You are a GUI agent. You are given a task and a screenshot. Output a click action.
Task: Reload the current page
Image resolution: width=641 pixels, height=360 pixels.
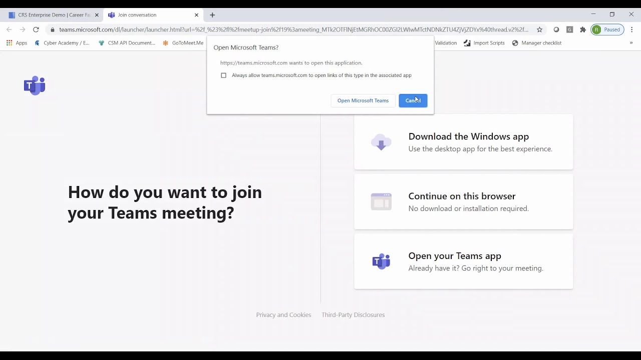pos(36,29)
